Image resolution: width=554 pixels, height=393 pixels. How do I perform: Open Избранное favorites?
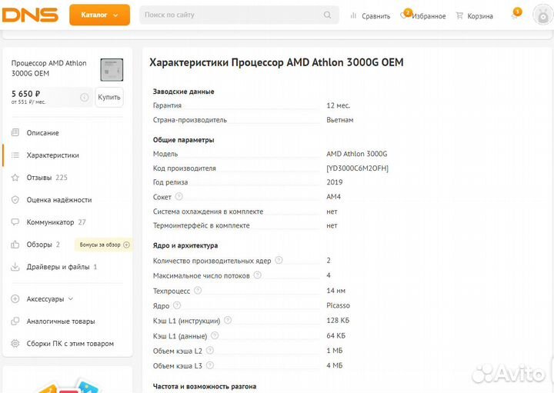coord(423,16)
